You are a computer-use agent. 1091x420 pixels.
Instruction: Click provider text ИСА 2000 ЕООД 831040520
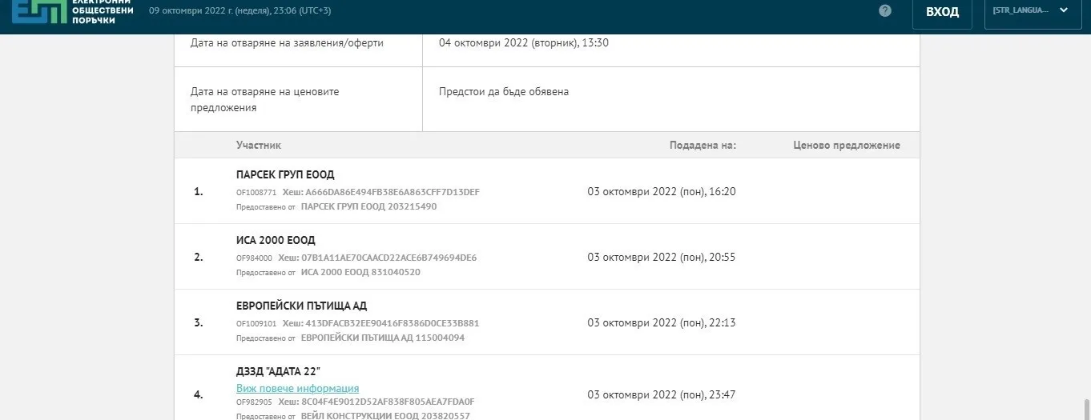point(360,272)
